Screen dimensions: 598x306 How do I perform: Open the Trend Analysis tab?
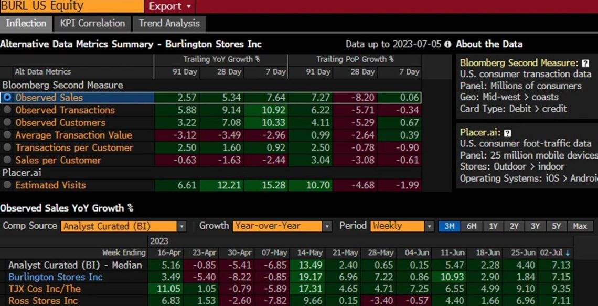pos(169,24)
